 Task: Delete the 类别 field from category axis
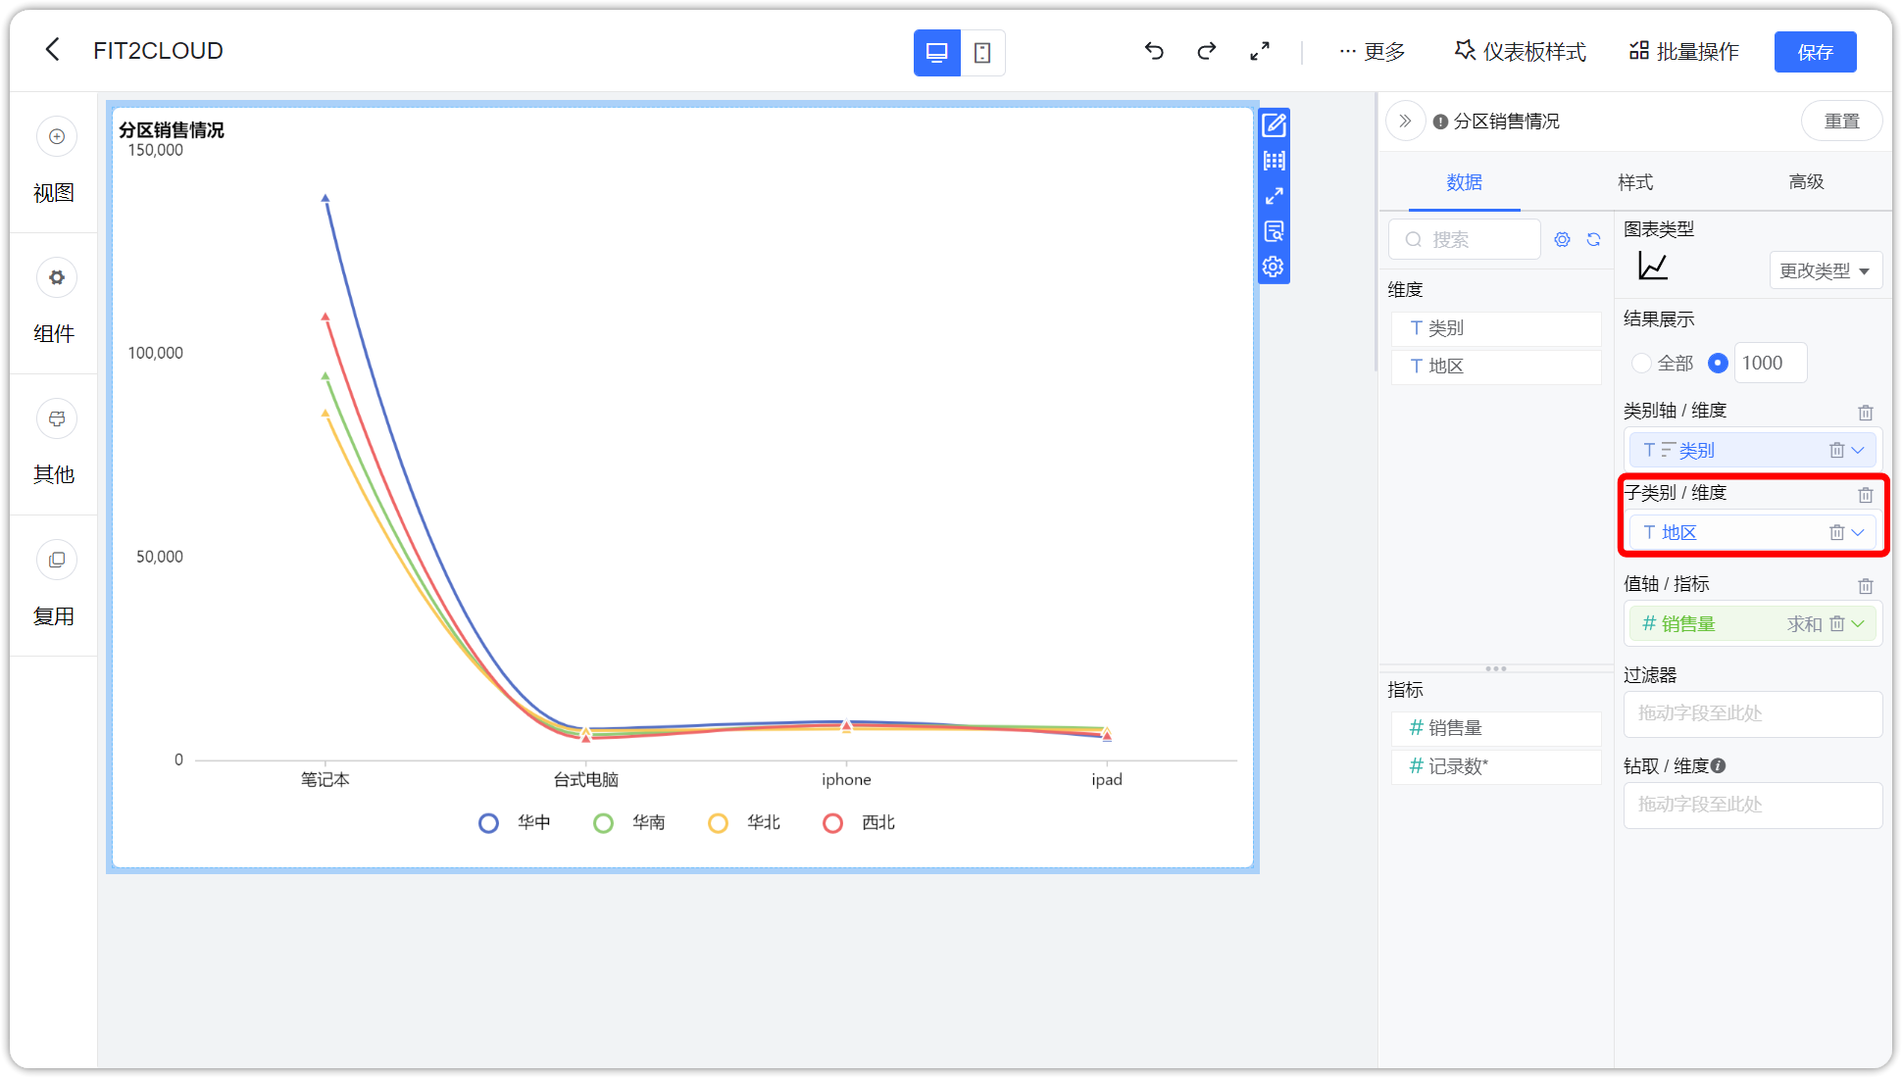pos(1836,451)
